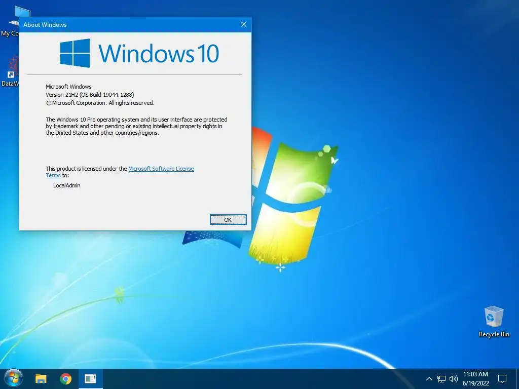Open the Microsoft Software License link
The height and width of the screenshot is (389, 519).
tap(161, 169)
